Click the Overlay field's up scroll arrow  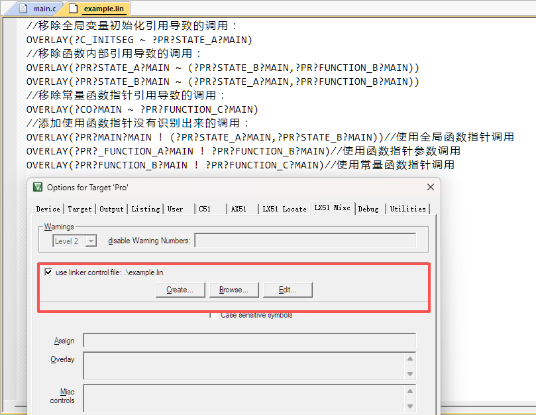[x=410, y=359]
